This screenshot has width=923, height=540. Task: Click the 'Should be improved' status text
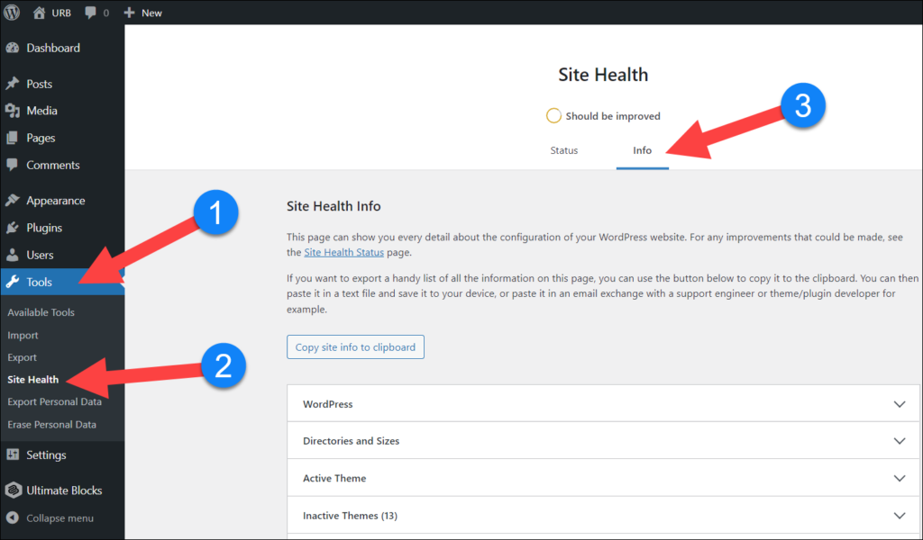coord(613,116)
